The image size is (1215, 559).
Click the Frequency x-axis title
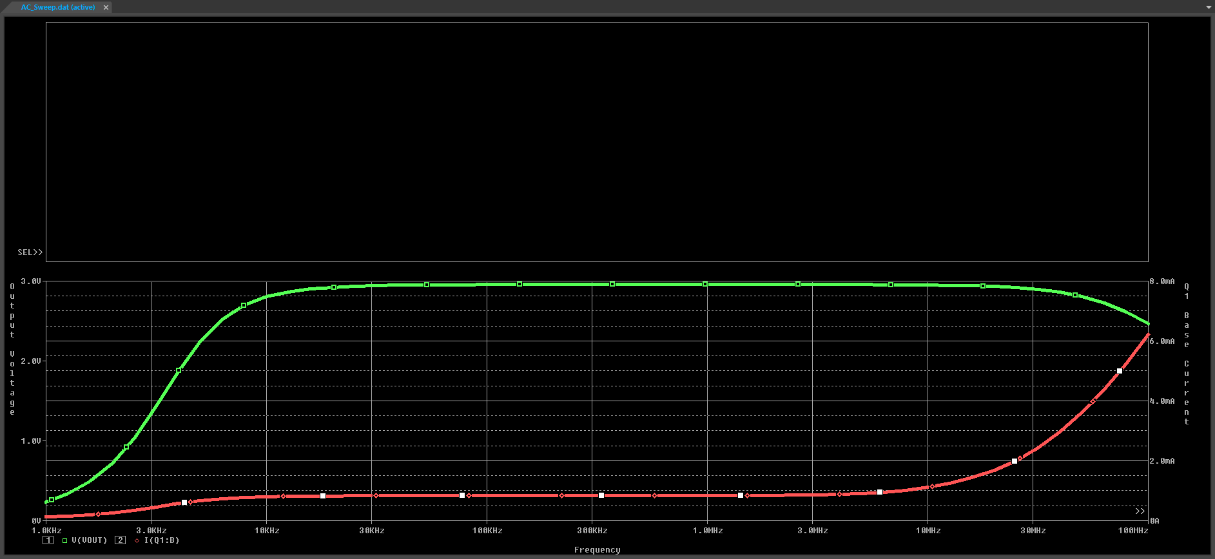click(x=597, y=550)
